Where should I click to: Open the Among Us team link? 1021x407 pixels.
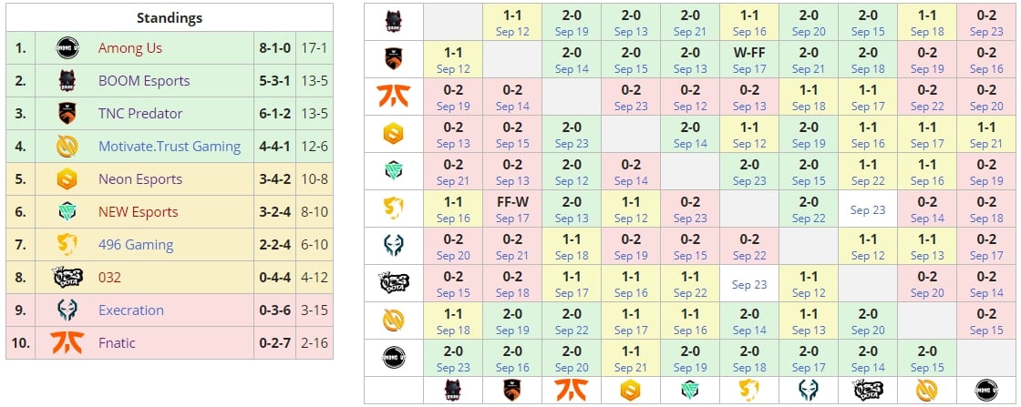[x=129, y=48]
